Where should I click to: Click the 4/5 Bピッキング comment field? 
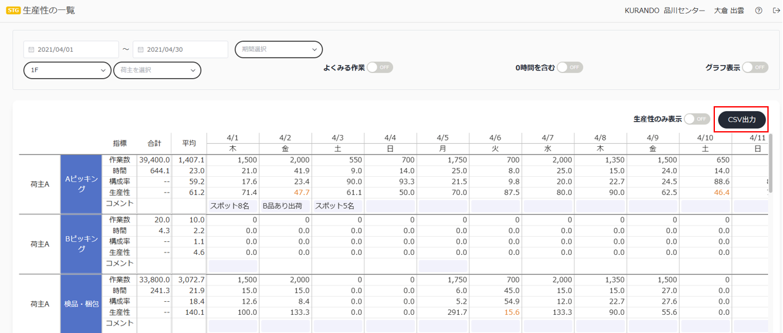click(x=442, y=266)
